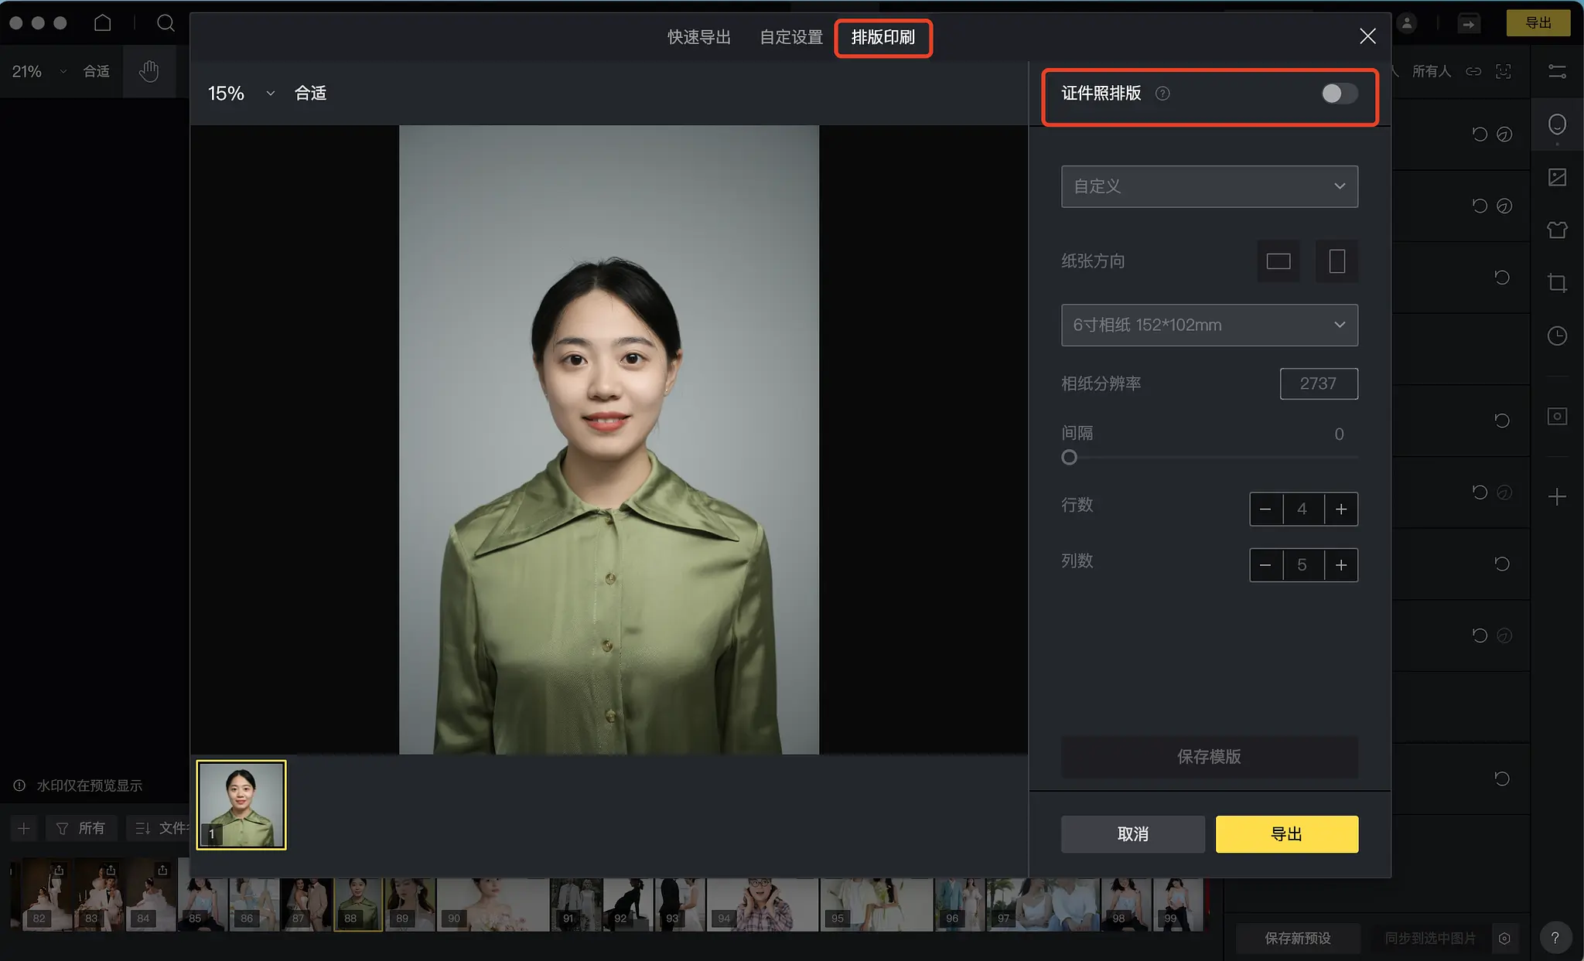Open the 文件 sort dropdown
Viewport: 1584px width, 961px height.
click(x=160, y=828)
